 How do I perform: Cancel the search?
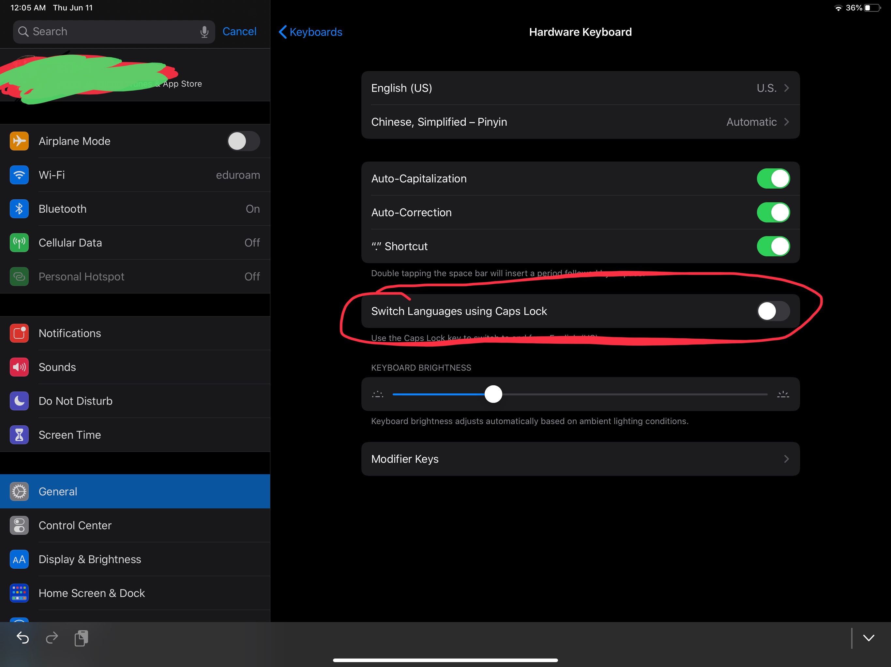pos(239,31)
